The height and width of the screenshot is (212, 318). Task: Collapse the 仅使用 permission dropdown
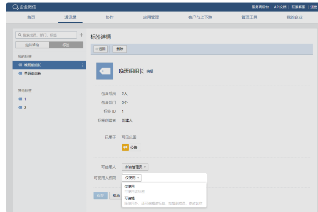(x=132, y=178)
